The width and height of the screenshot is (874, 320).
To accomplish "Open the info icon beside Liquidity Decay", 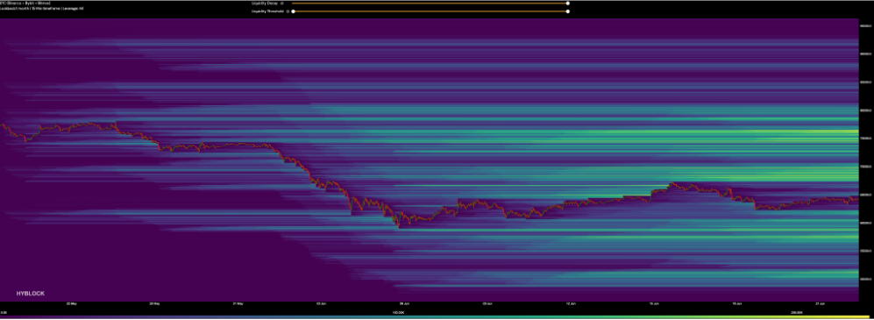I will coord(282,3).
